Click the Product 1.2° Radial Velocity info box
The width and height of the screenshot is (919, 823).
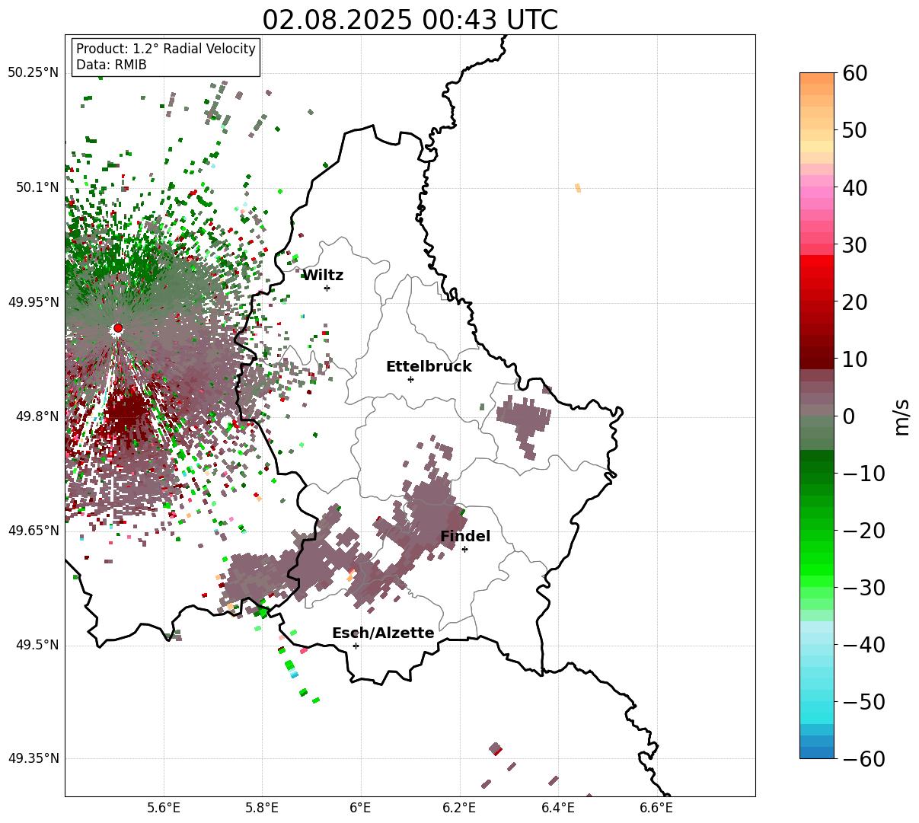click(x=166, y=57)
